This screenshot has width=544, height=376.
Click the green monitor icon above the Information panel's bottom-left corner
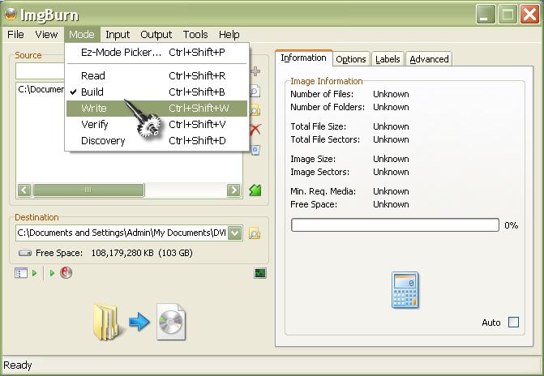tap(259, 273)
